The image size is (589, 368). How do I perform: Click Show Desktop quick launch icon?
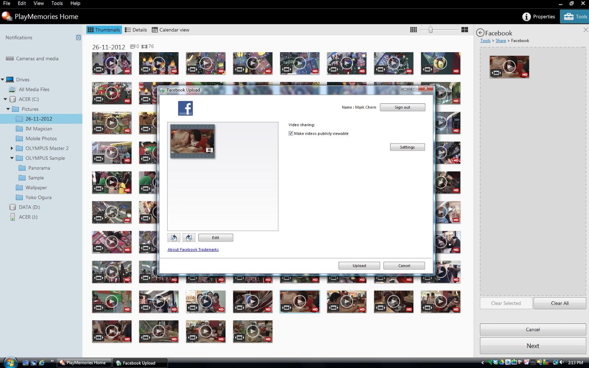click(25, 363)
